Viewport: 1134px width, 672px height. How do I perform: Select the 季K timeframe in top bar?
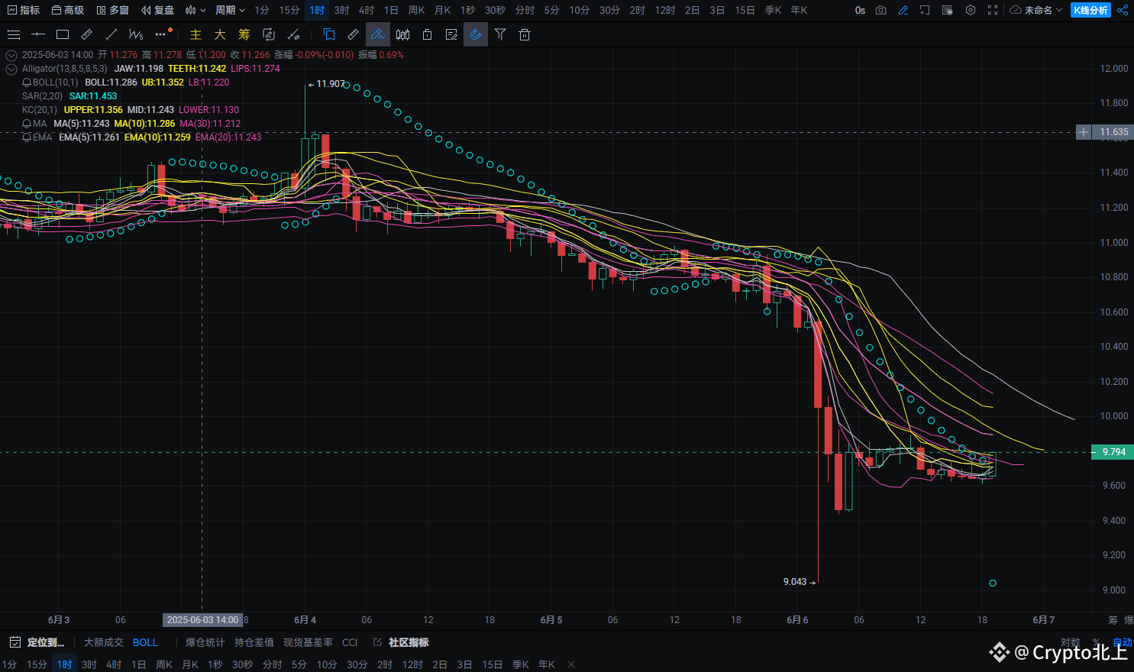[773, 10]
